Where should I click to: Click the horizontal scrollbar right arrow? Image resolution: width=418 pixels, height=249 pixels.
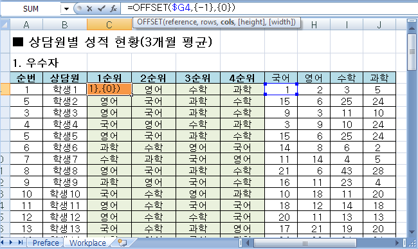pyautogui.click(x=397, y=243)
